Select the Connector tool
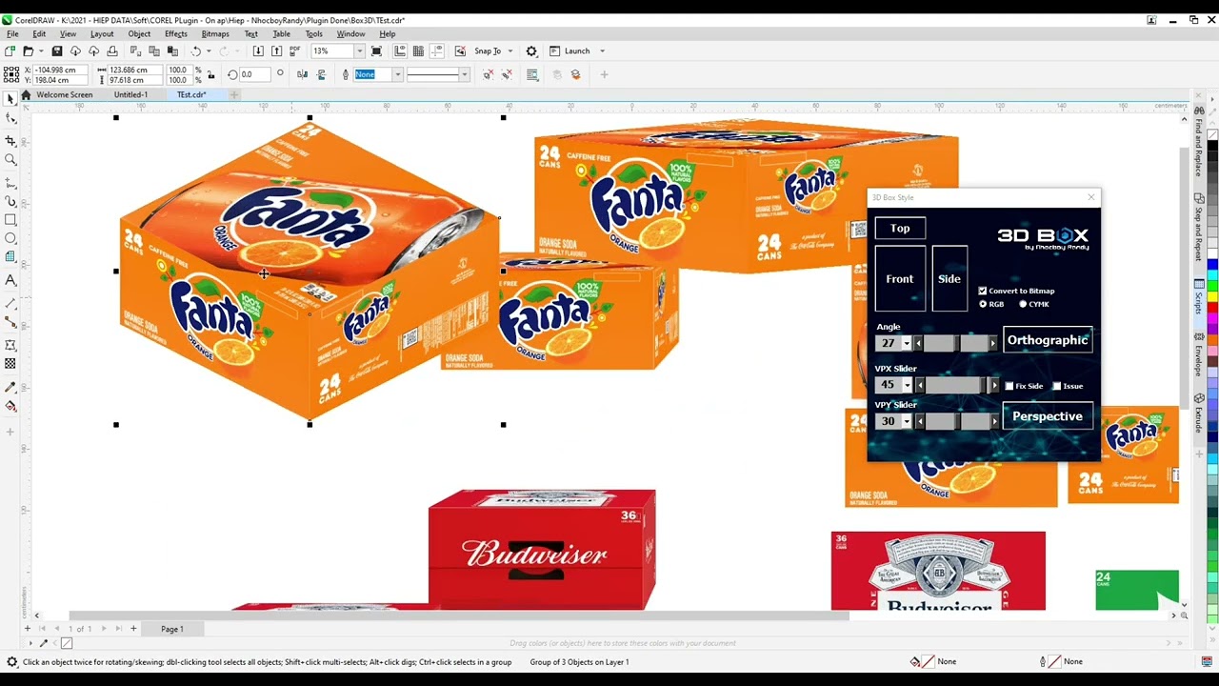This screenshot has height=686, width=1219. [10, 322]
